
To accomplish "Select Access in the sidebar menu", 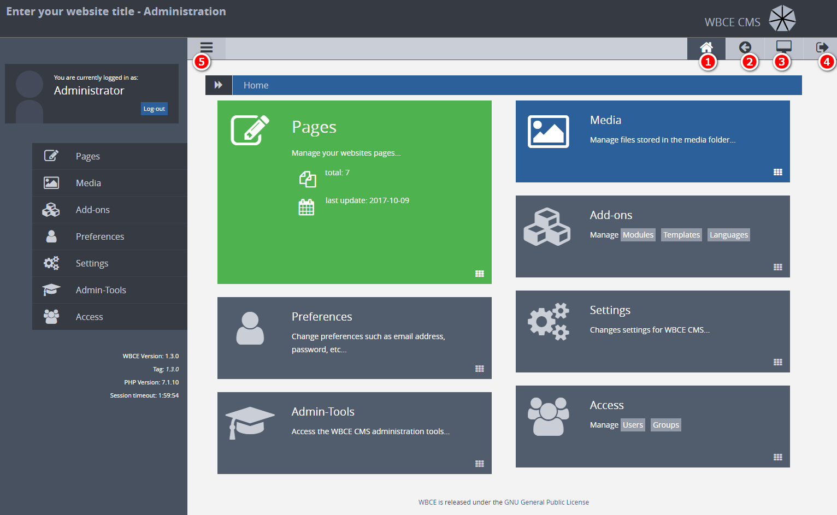I will click(110, 317).
